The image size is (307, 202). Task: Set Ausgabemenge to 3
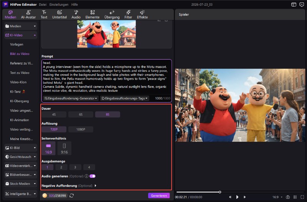pyautogui.click(x=75, y=167)
